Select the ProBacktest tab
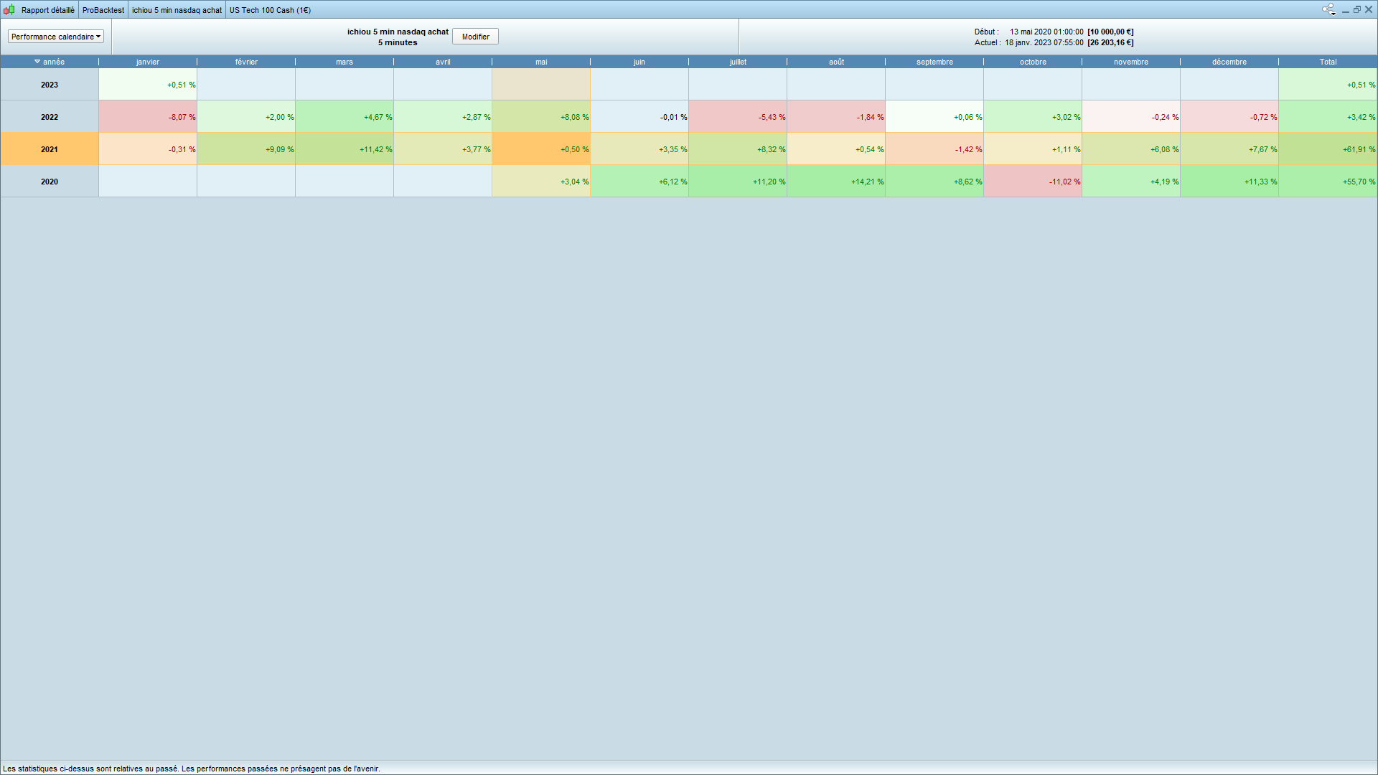The height and width of the screenshot is (775, 1378). [x=103, y=10]
